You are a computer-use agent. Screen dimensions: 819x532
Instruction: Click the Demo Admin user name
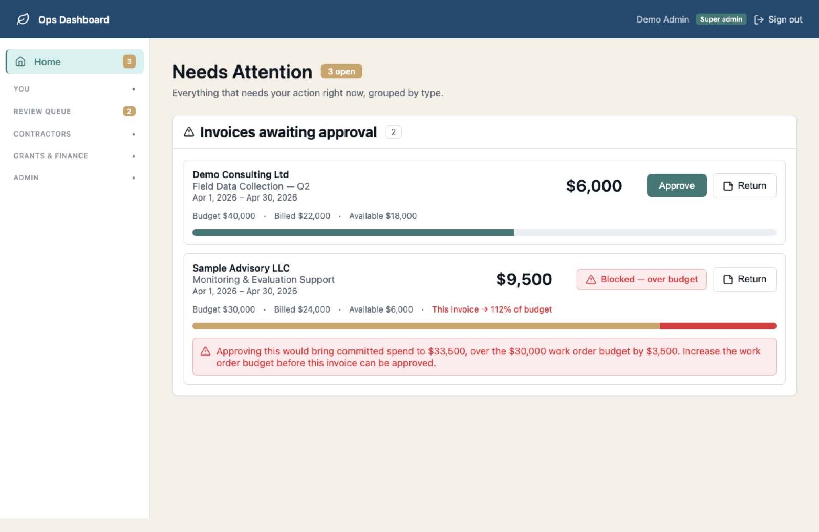coord(662,19)
